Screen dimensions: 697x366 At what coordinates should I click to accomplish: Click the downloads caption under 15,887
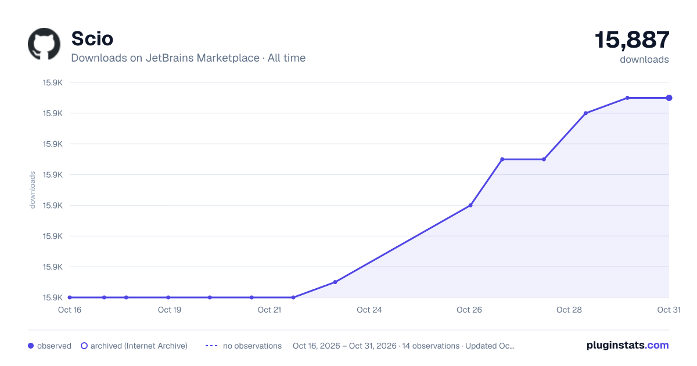(x=644, y=59)
